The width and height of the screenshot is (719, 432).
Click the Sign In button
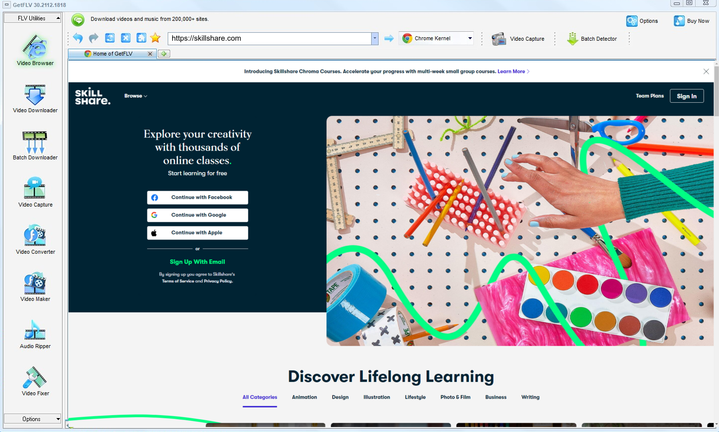pos(687,96)
